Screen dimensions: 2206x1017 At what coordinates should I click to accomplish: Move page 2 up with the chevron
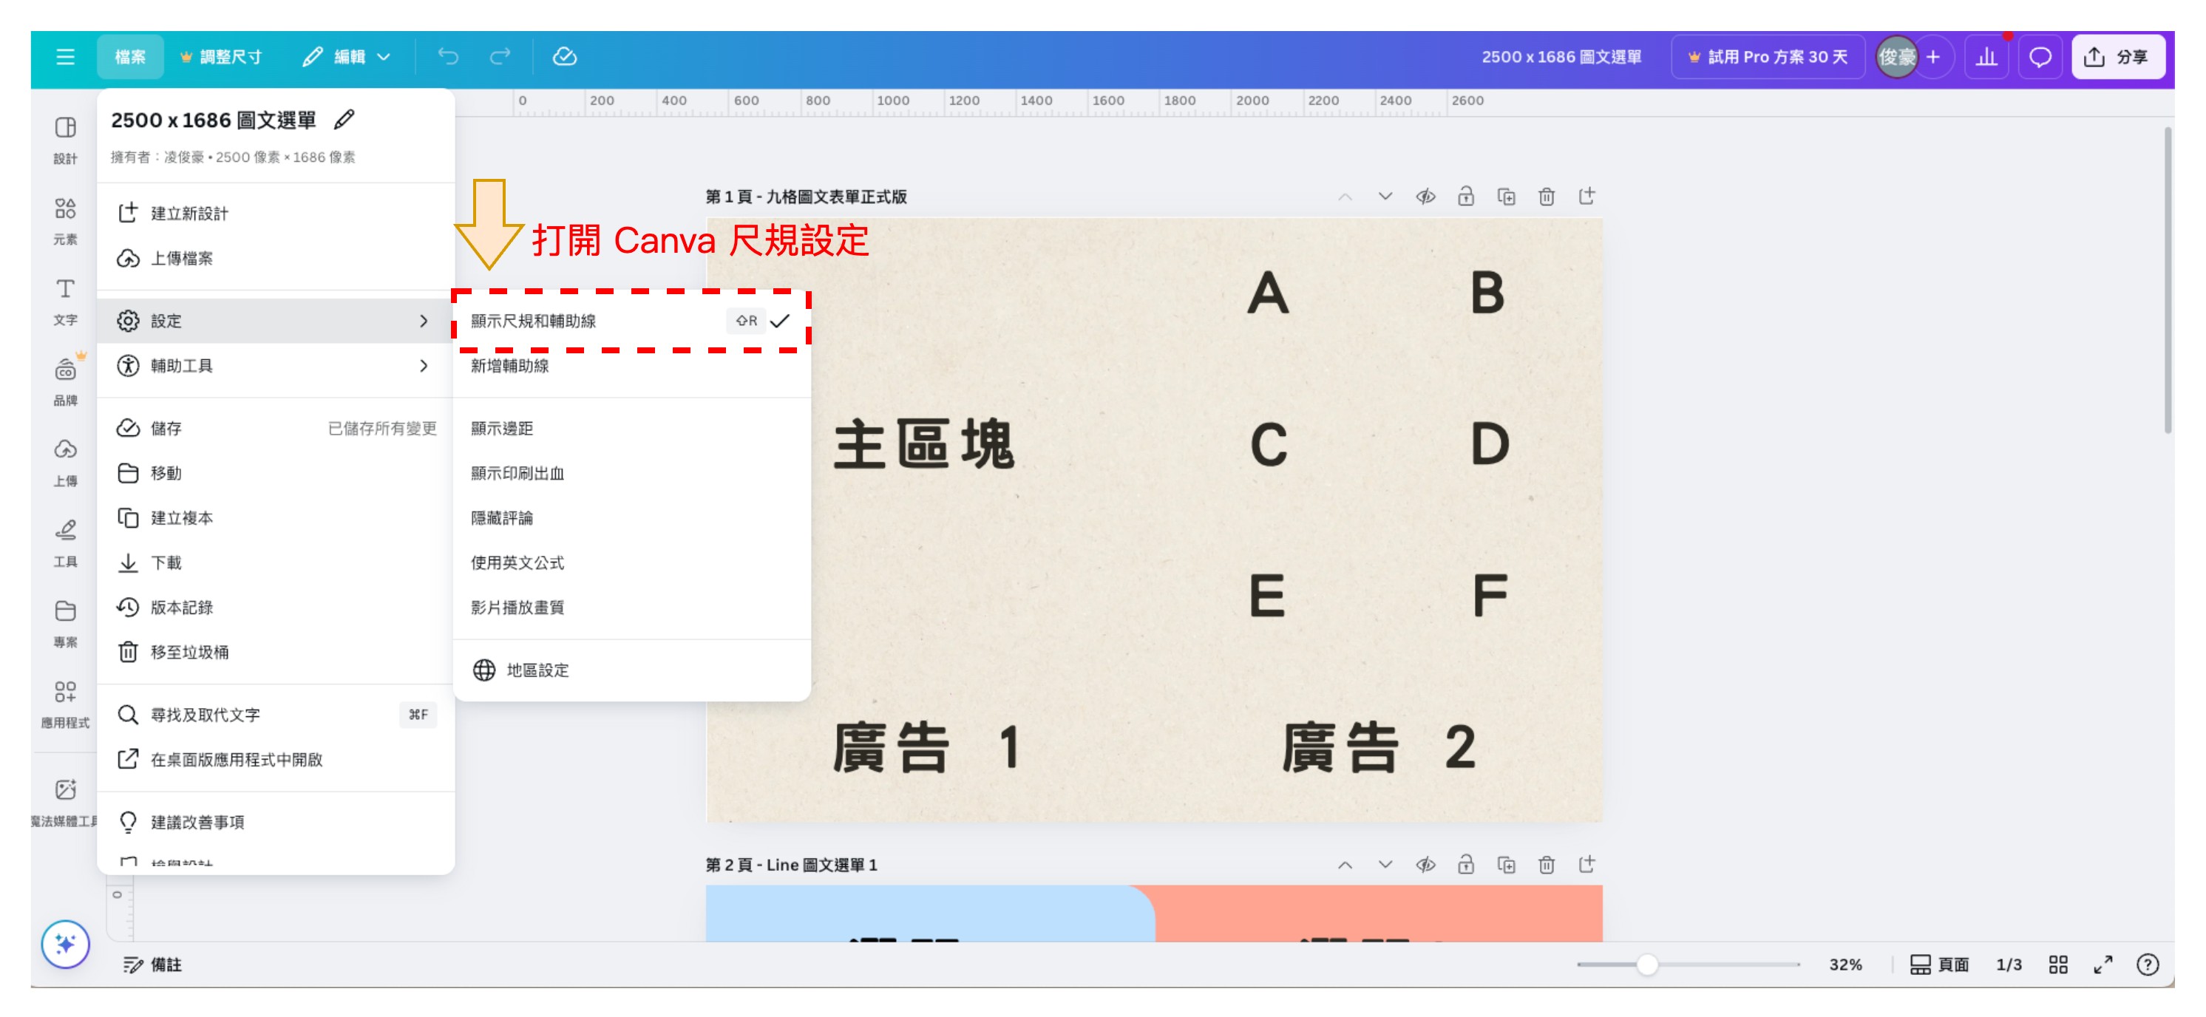click(1345, 865)
